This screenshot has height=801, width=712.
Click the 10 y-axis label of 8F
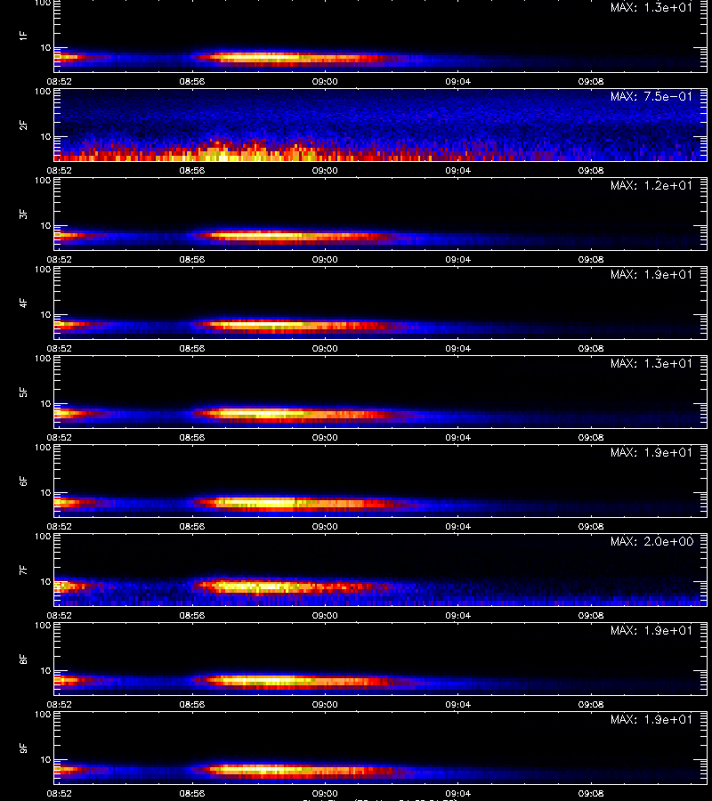coord(46,671)
